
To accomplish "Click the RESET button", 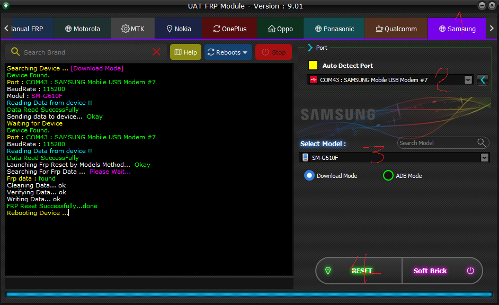I will [x=359, y=271].
